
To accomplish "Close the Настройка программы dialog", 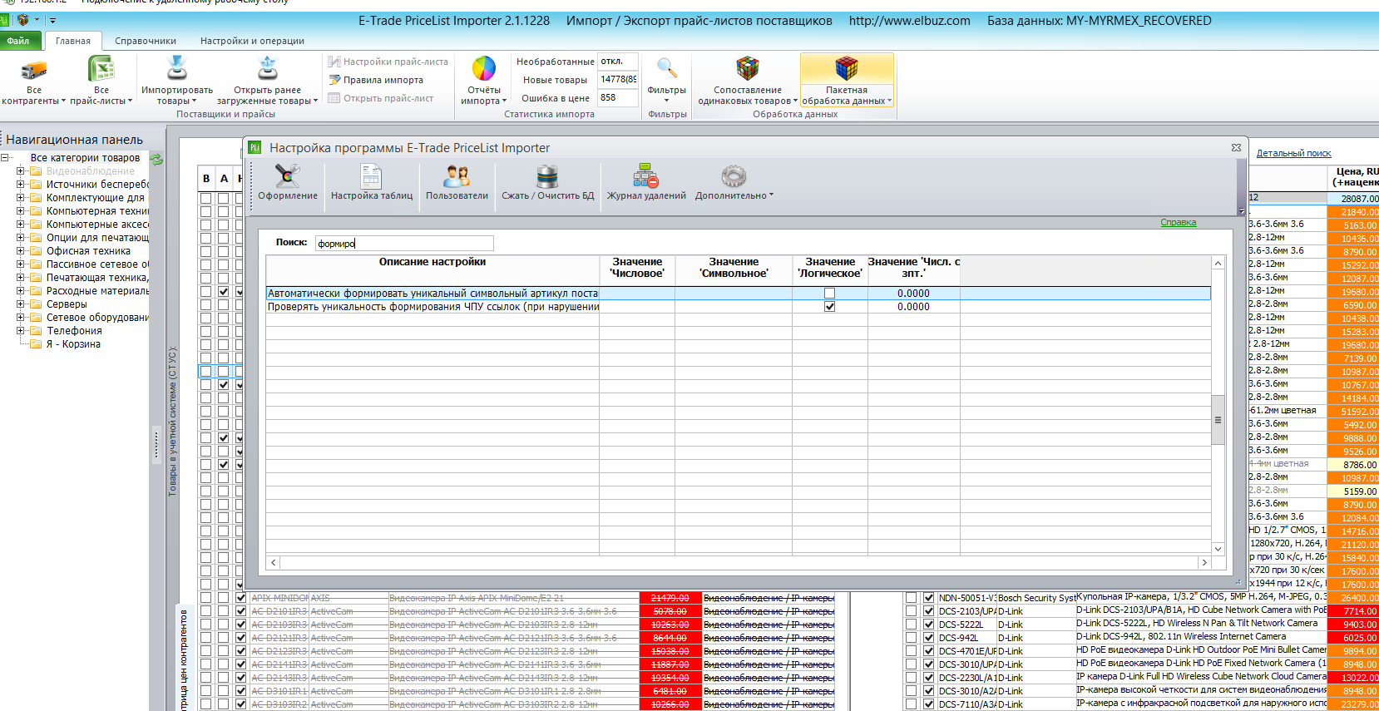I will (1236, 148).
